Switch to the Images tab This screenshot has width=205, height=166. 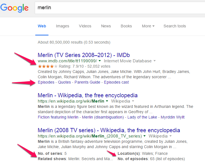[62, 26]
